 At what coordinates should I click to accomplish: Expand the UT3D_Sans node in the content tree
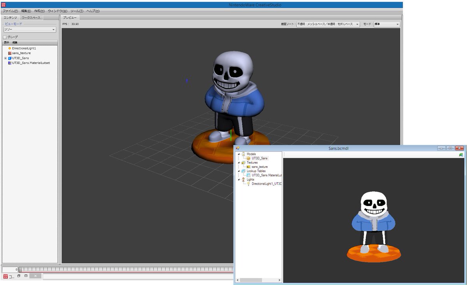point(5,58)
